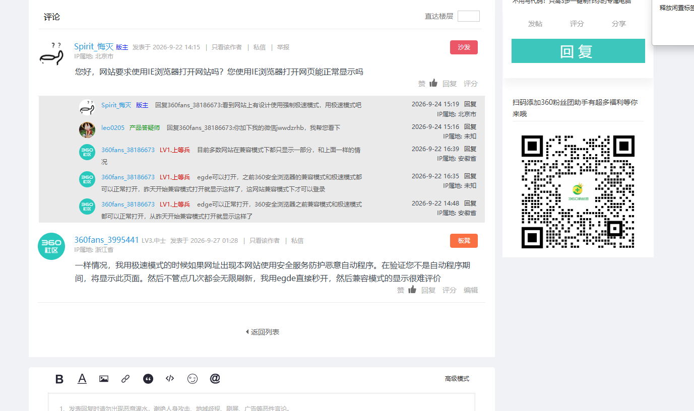The height and width of the screenshot is (411, 694).
Task: Send 私信 to Spirit_悔灭
Action: click(x=260, y=47)
